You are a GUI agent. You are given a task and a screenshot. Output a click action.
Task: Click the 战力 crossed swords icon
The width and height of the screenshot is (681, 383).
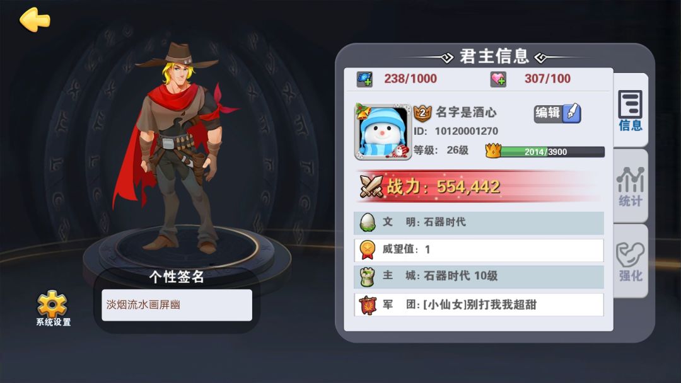click(x=371, y=187)
